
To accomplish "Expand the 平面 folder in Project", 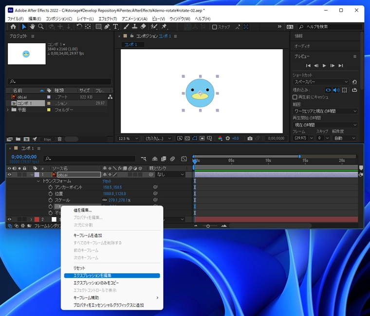I will click(8, 110).
